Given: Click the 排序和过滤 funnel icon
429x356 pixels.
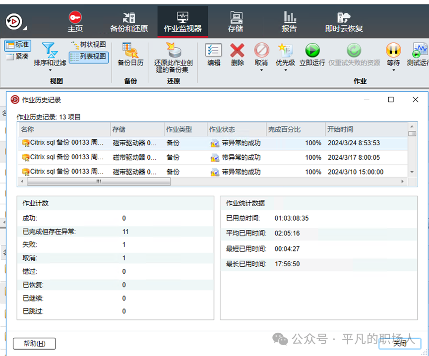Looking at the screenshot, I should click(49, 50).
